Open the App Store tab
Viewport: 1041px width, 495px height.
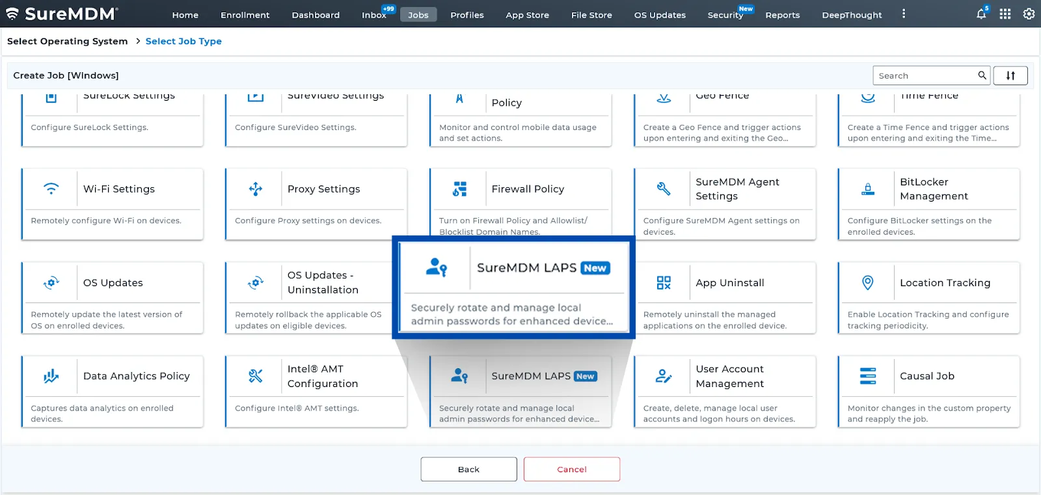coord(527,15)
